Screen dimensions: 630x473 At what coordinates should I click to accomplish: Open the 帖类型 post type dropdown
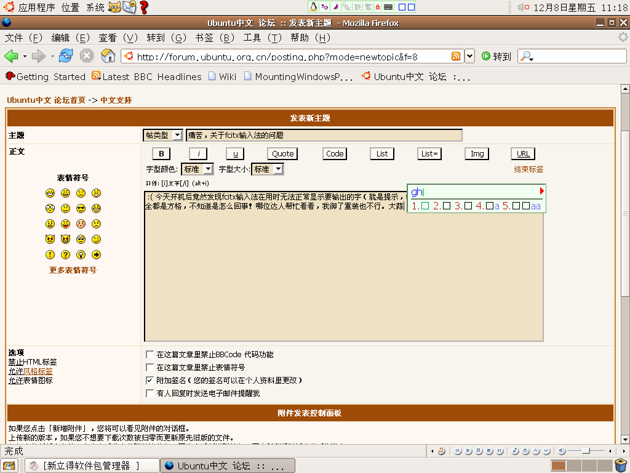163,135
